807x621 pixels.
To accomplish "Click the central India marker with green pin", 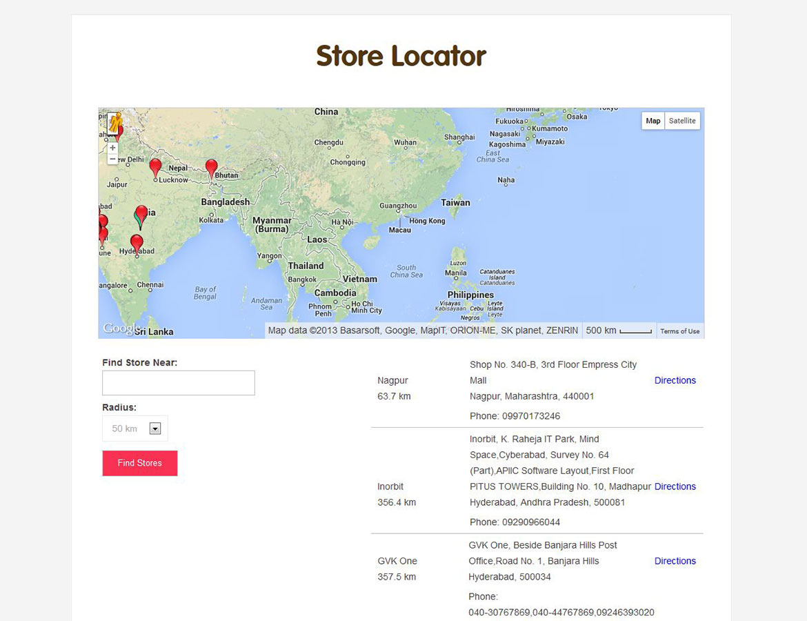I will click(x=141, y=215).
